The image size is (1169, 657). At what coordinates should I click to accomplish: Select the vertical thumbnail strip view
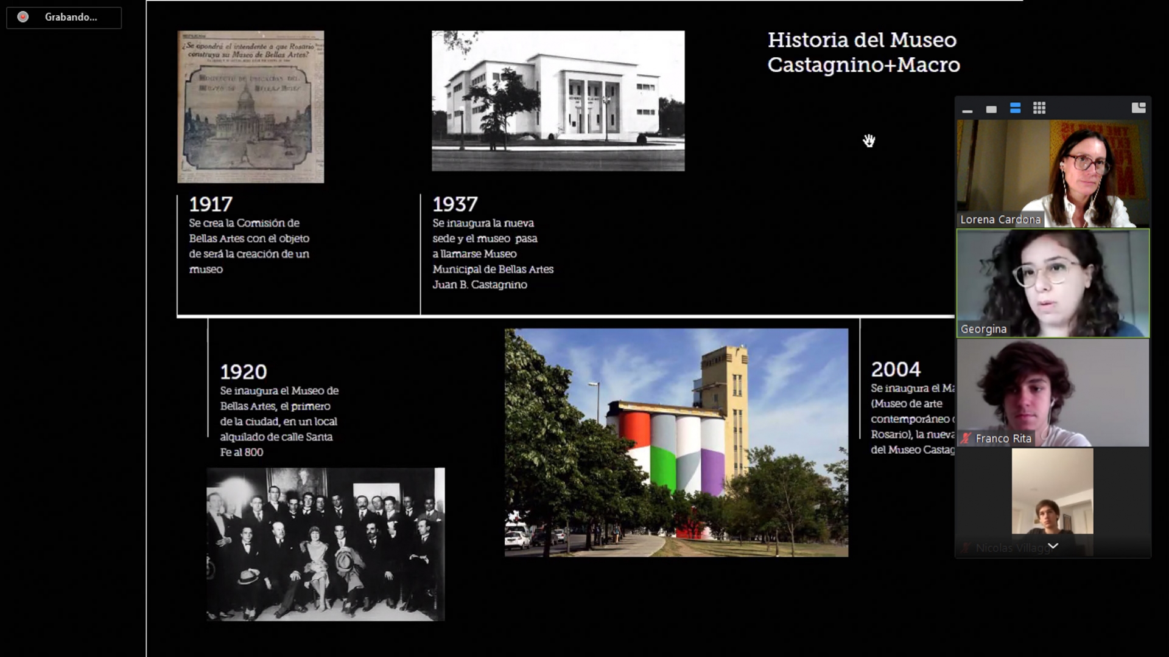coord(1015,108)
